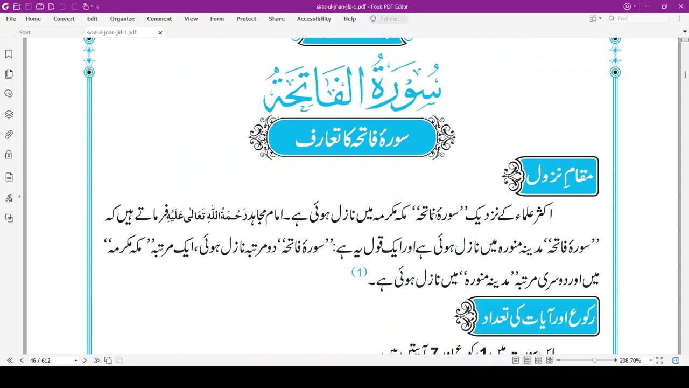Open the Accessibility ribbon tab
This screenshot has width=689, height=388.
[x=314, y=19]
